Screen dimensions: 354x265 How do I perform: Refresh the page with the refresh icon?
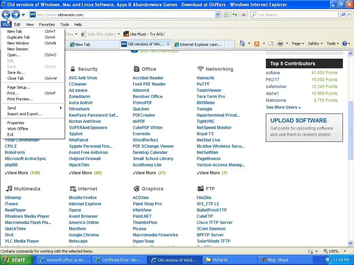[x=235, y=15]
